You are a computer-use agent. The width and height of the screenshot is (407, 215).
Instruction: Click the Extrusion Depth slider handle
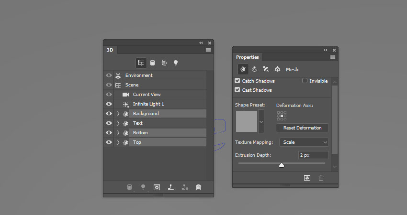tap(282, 165)
